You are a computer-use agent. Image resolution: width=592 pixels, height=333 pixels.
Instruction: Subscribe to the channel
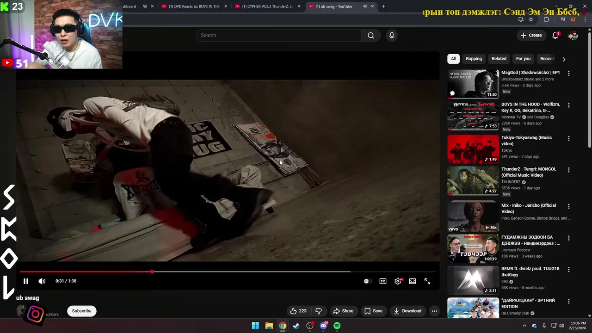pyautogui.click(x=81, y=311)
